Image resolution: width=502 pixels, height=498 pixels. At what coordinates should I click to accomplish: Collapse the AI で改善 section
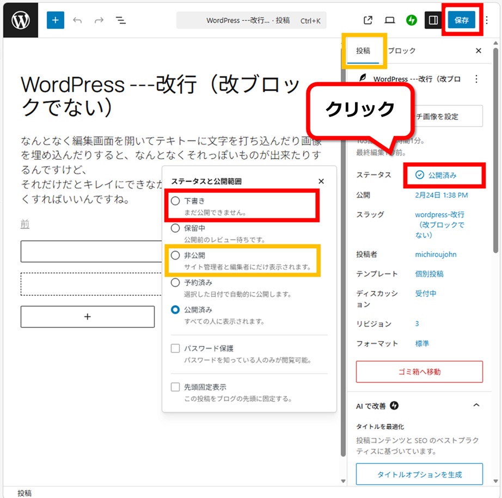[476, 405]
